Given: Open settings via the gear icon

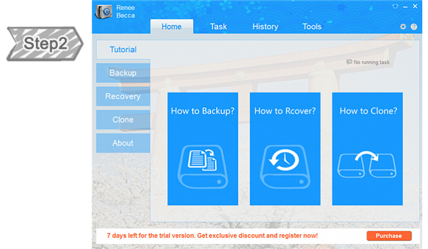Looking at the screenshot, I should point(403,27).
